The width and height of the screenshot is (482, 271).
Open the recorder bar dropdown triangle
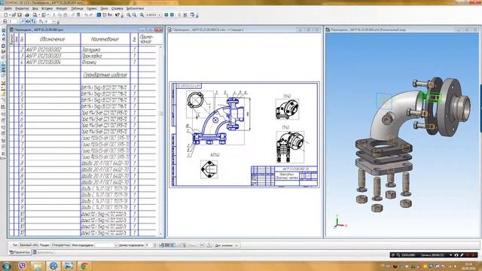tap(450, 255)
